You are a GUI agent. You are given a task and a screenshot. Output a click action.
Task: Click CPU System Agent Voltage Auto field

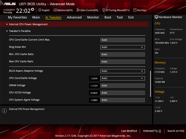click(122, 100)
